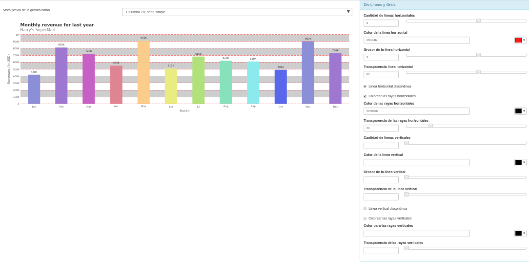Image resolution: width=529 pixels, height=262 pixels.
Task: Click the 'Transparencia linea horizontal' input field
Action: (x=381, y=74)
